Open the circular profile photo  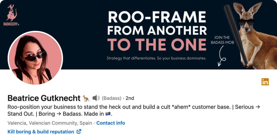tap(35, 58)
